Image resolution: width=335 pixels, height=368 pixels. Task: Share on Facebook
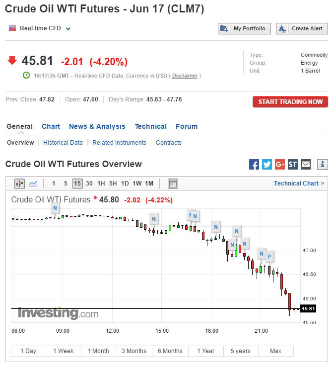[254, 164]
